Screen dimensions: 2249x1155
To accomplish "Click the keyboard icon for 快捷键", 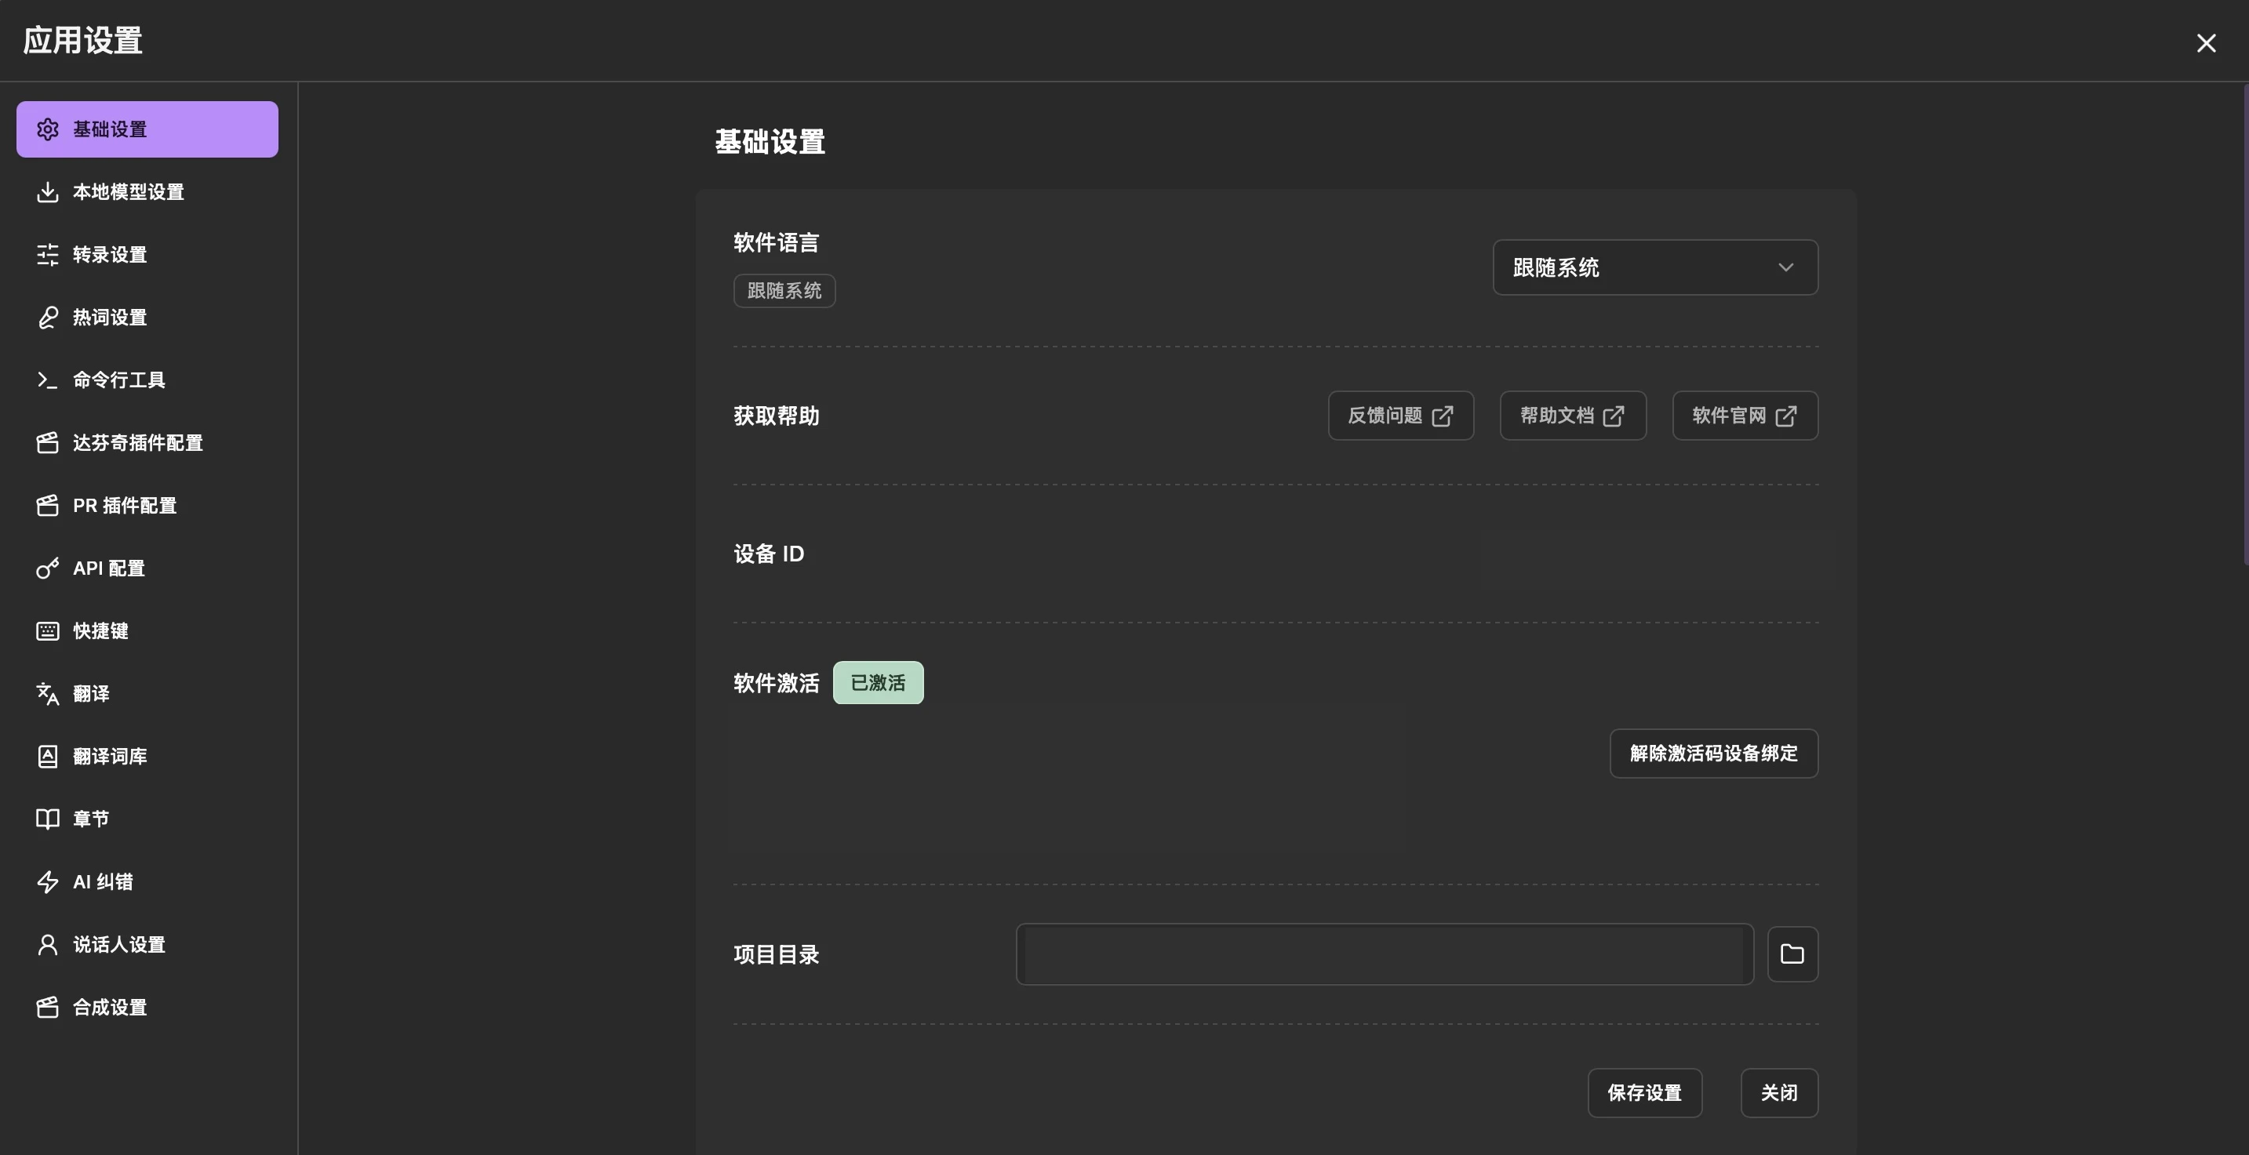I will coord(48,631).
